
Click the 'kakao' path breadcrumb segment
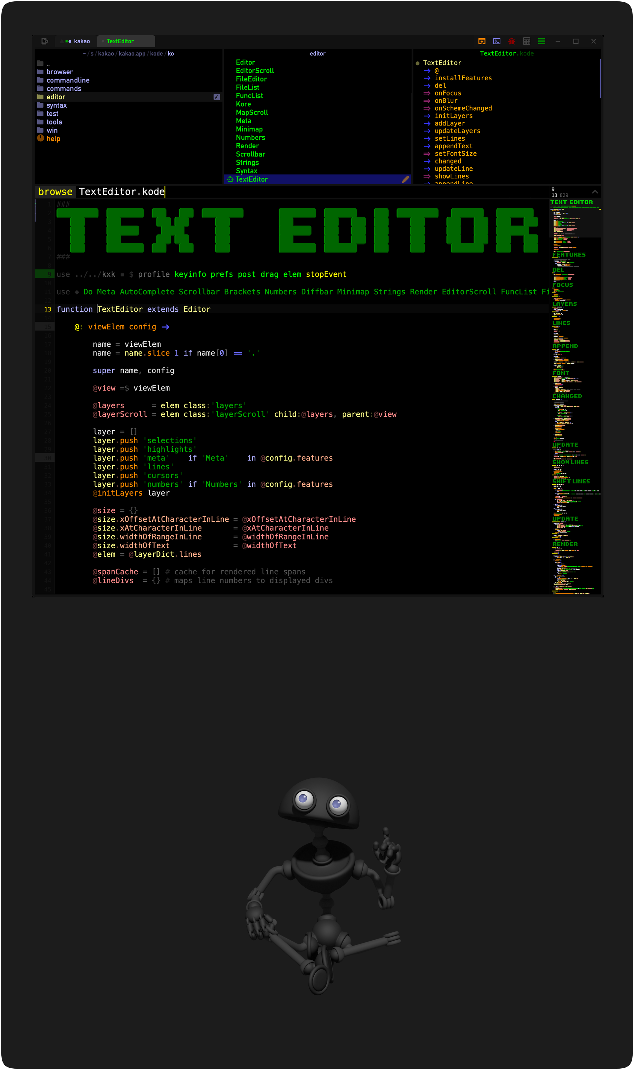[x=106, y=54]
